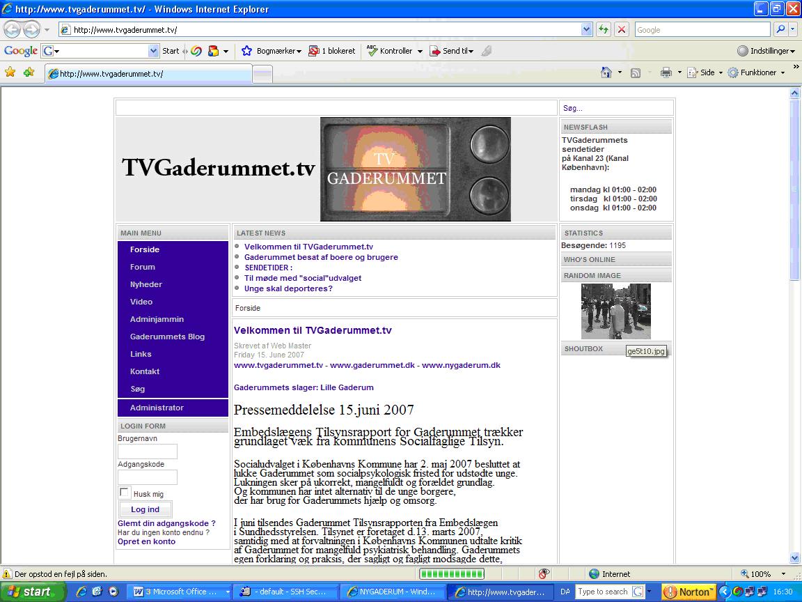Open Microsoft Office taskbar group
The height and width of the screenshot is (602, 802).
point(180,592)
